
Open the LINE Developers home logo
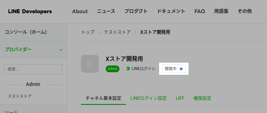[x=30, y=12]
